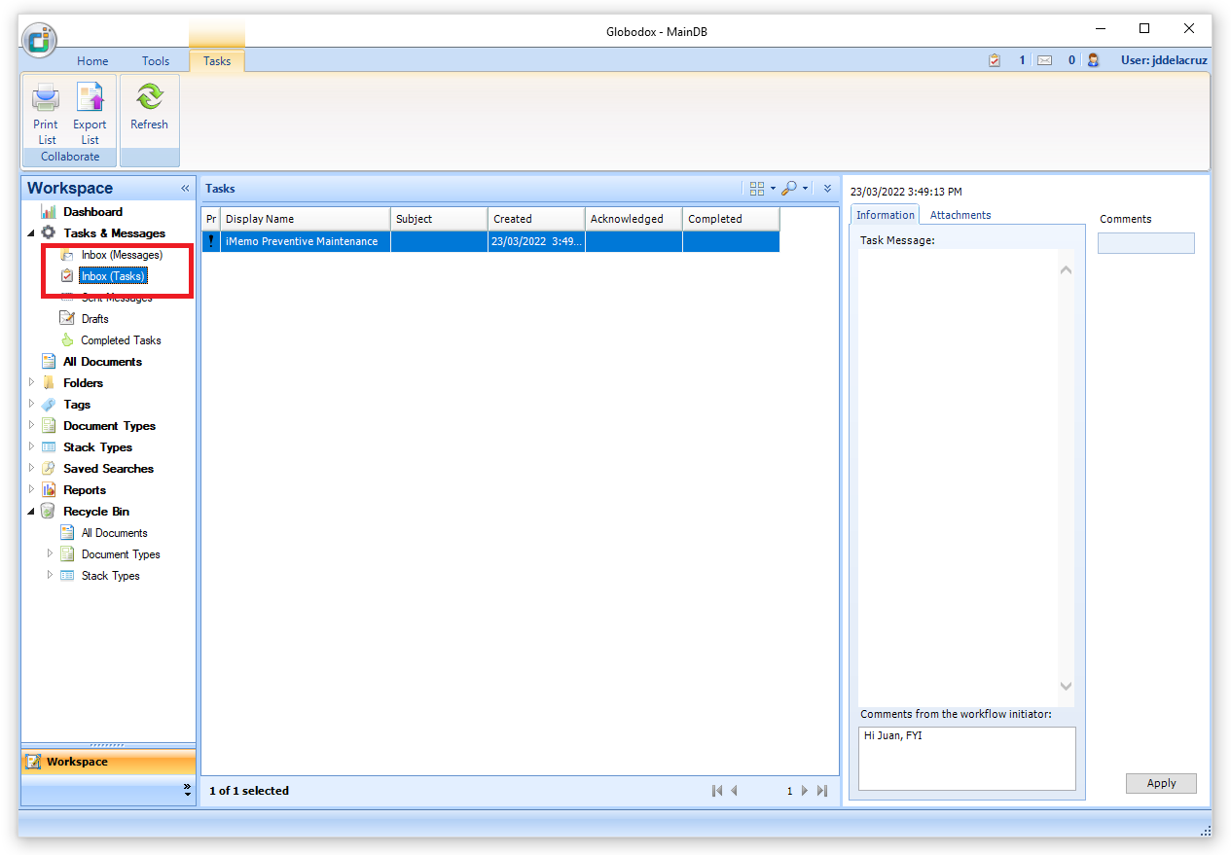Viewport: 1231px width, 855px height.
Task: Click the Saved Searches icon
Action: pyautogui.click(x=49, y=469)
